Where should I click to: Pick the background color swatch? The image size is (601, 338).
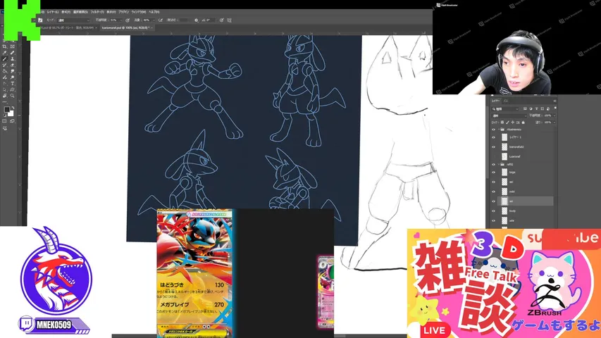pyautogui.click(x=11, y=113)
